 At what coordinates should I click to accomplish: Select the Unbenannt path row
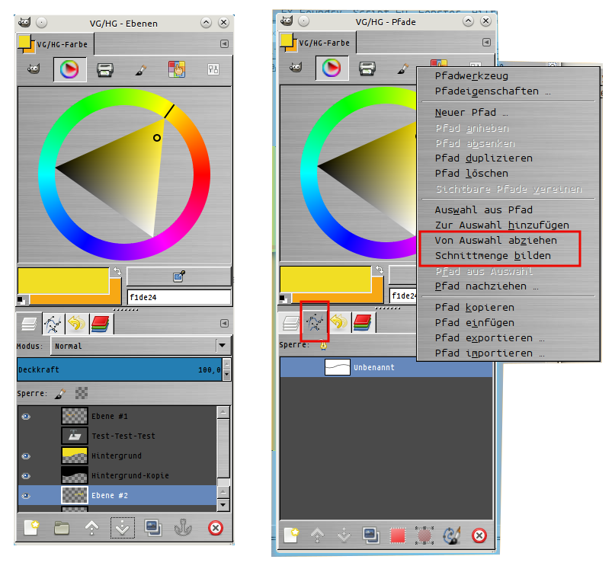point(386,367)
